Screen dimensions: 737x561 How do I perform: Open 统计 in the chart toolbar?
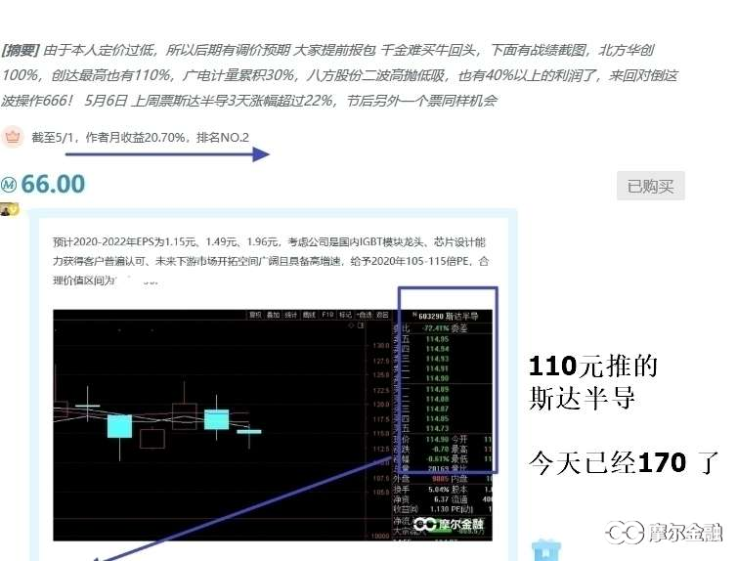(x=291, y=316)
